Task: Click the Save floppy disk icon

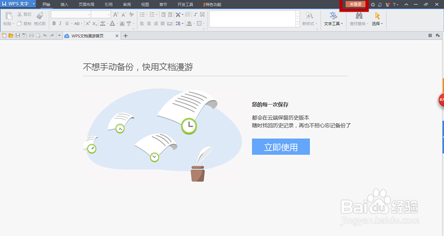Action: tap(18, 35)
